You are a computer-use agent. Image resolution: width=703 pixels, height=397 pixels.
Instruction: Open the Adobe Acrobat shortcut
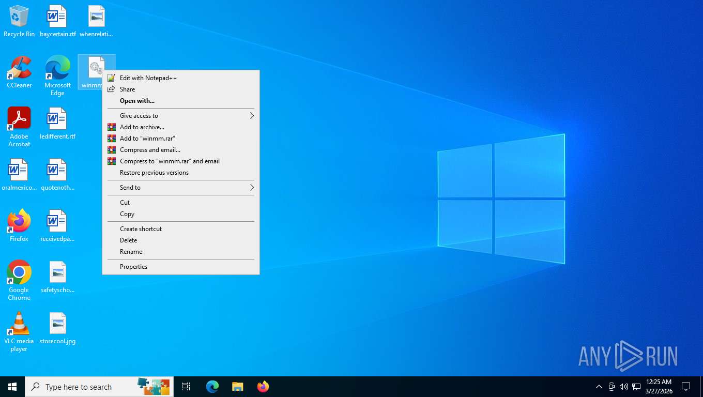point(19,127)
